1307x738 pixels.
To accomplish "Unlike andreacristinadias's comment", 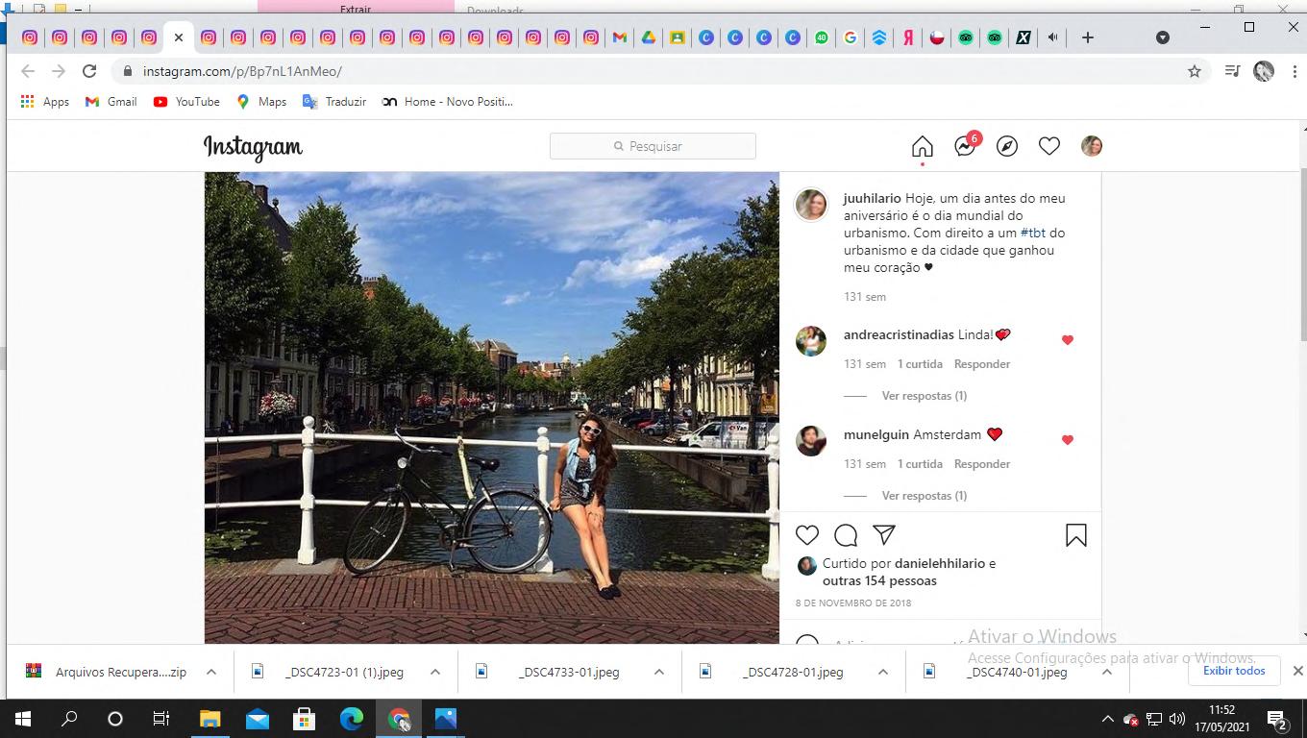I will click(x=1068, y=340).
